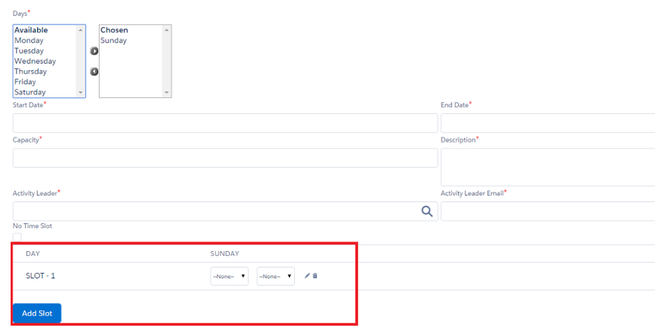Click into the Start Date field
The height and width of the screenshot is (336, 660).
225,123
